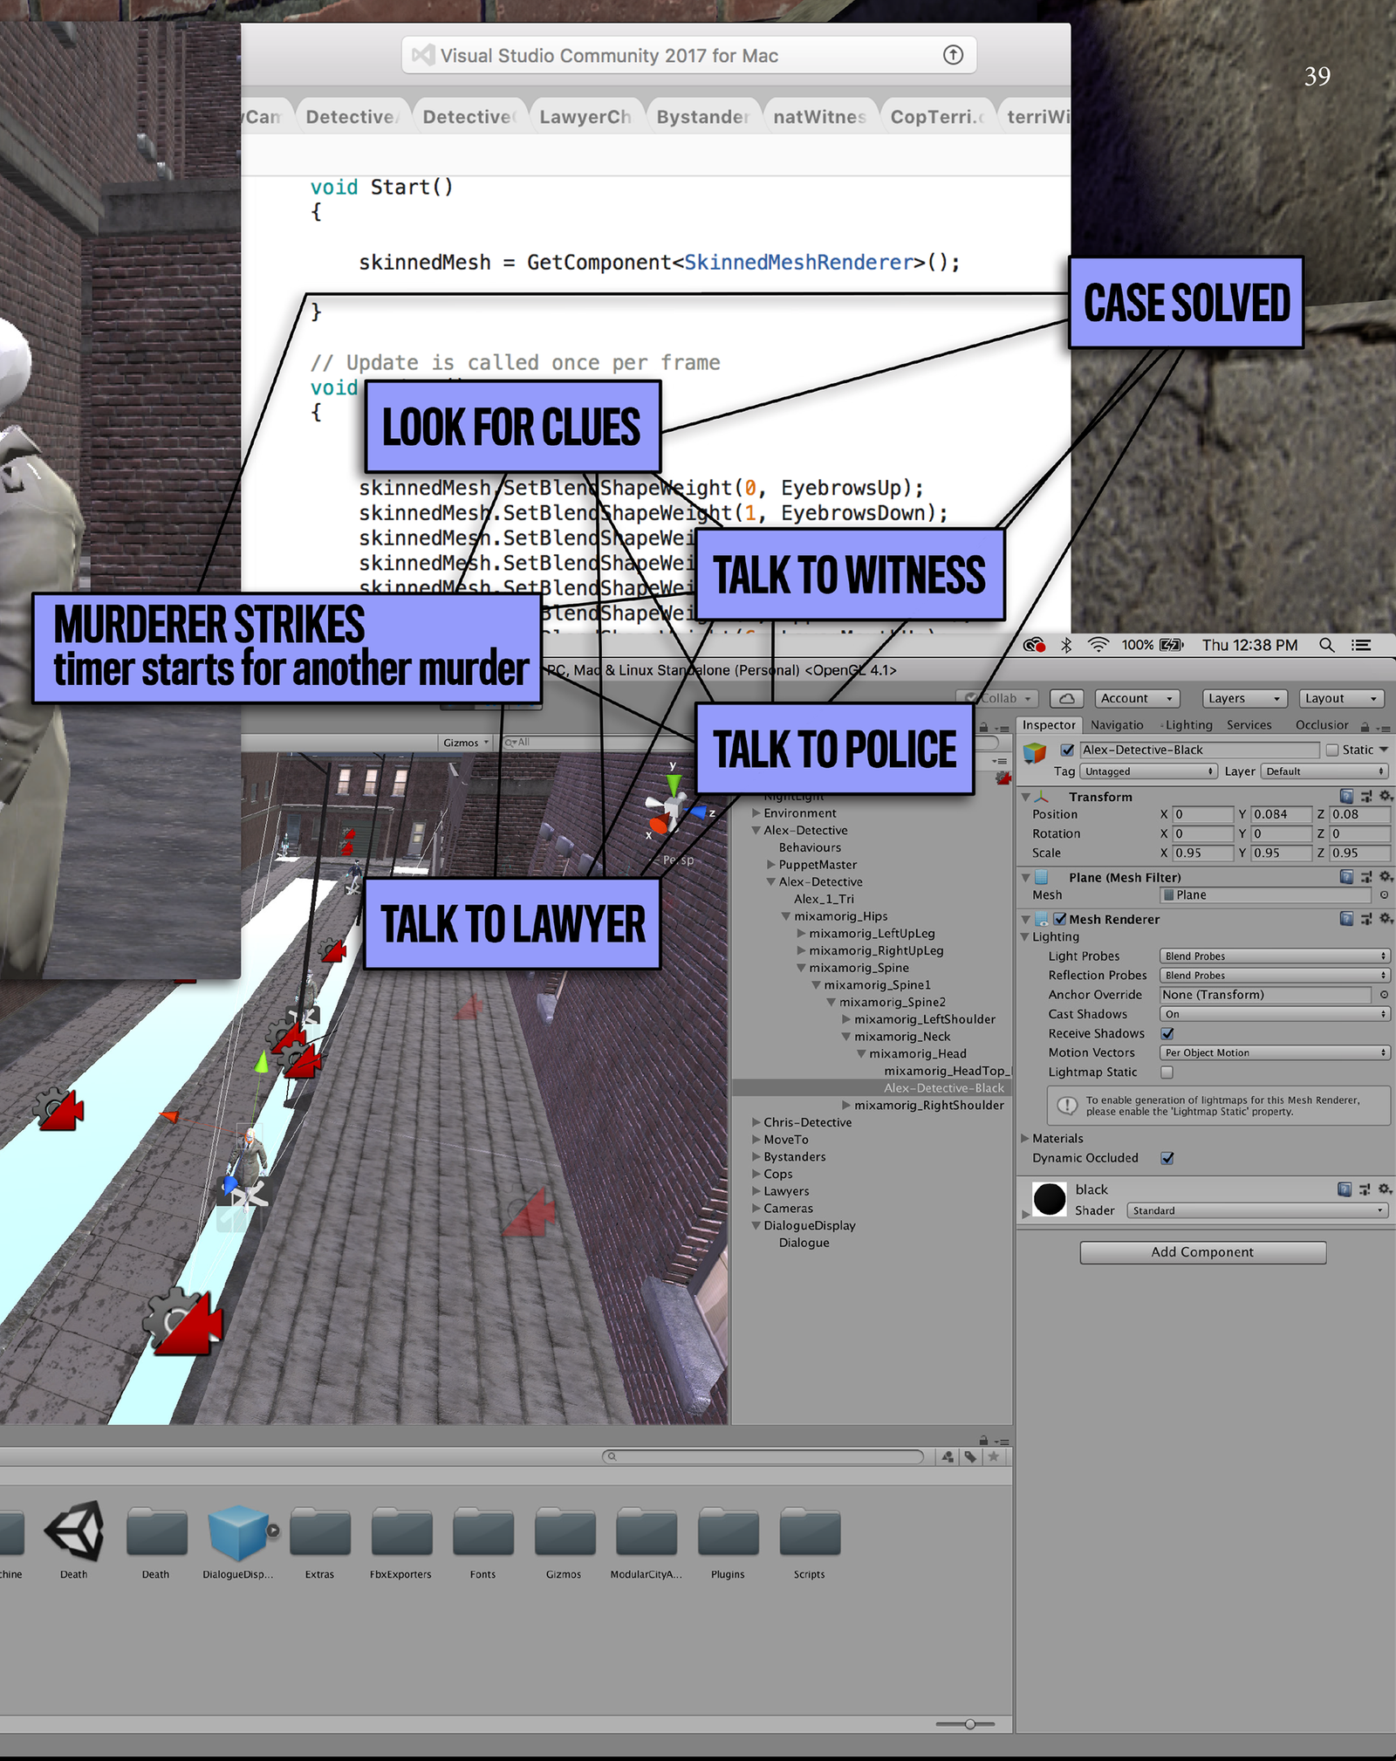This screenshot has width=1396, height=1761.
Task: Open the Scripts folder
Action: click(x=809, y=1533)
